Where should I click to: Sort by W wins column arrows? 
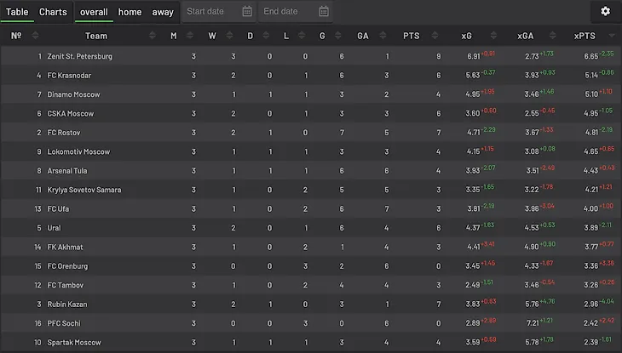coord(229,36)
